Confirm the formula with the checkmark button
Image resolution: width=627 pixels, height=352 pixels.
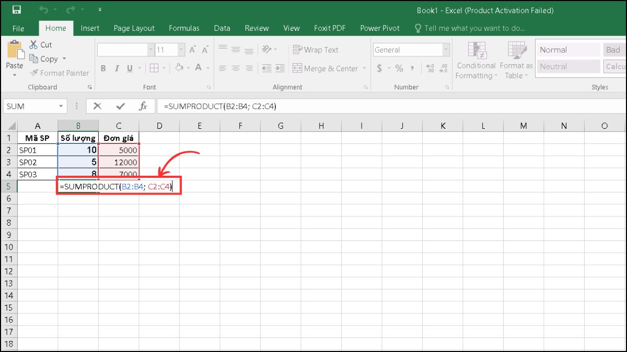pyautogui.click(x=120, y=106)
